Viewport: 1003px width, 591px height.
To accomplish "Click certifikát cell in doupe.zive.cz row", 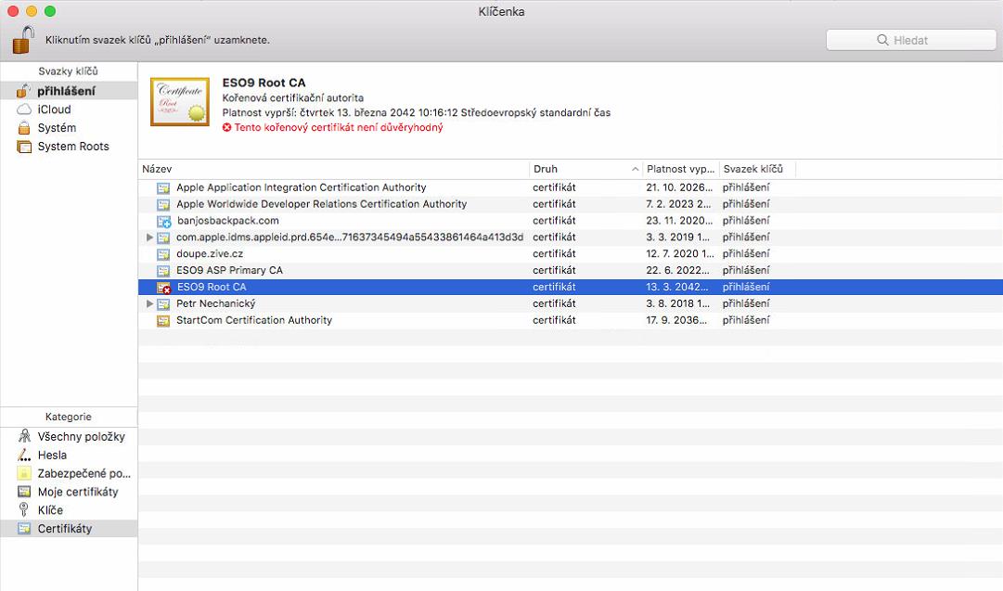I will 554,254.
